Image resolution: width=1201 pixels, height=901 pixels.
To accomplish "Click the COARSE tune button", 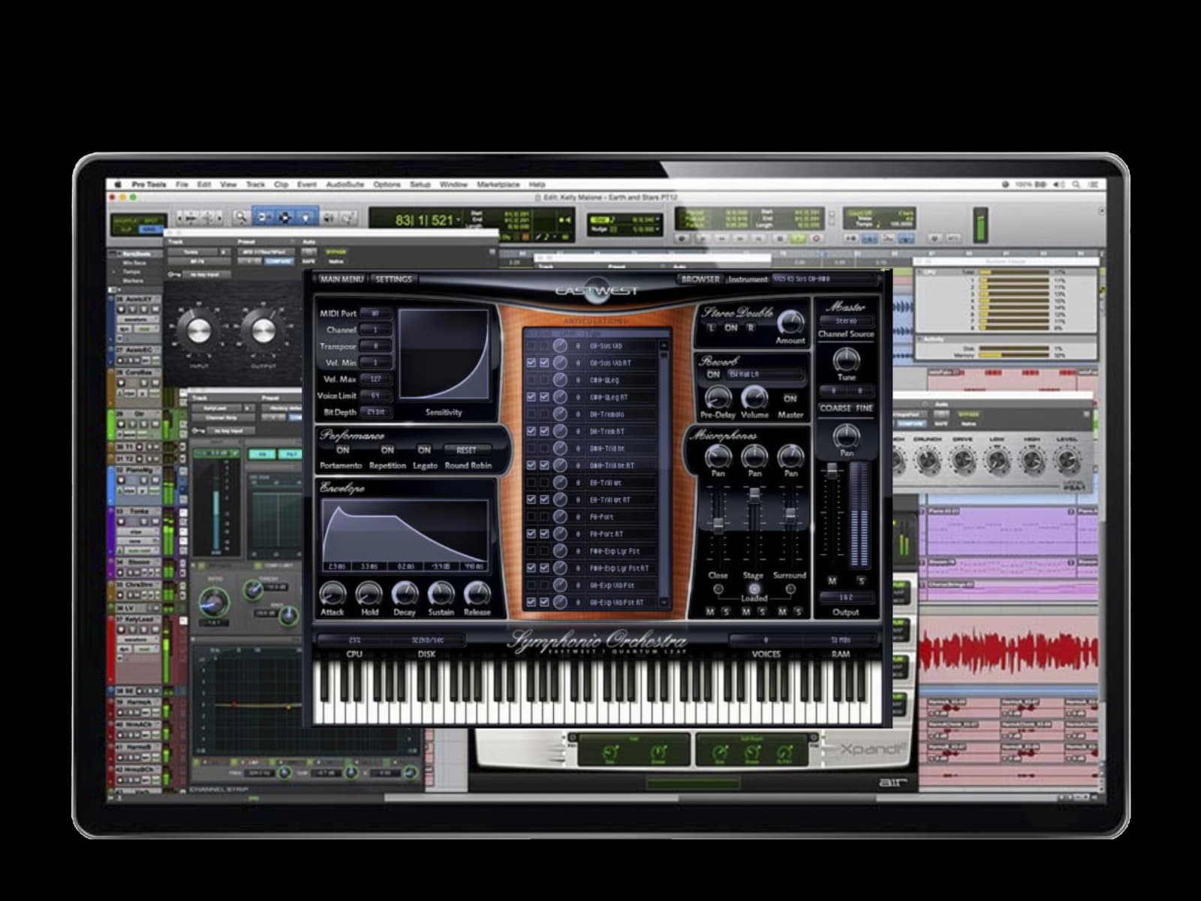I will [835, 408].
